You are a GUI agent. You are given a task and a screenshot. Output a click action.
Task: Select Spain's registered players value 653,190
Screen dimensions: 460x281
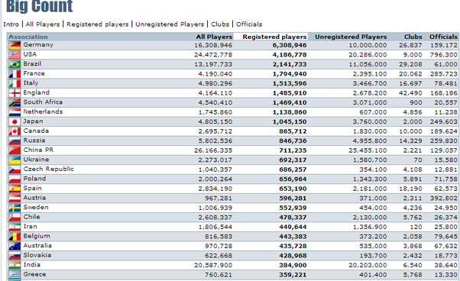293,189
